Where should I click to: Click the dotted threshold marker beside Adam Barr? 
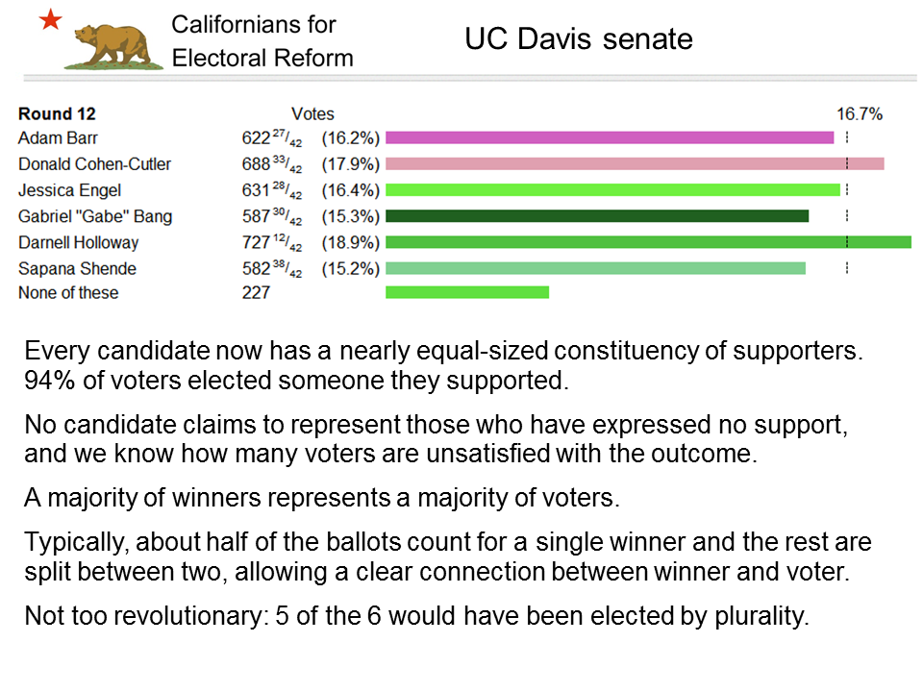point(846,137)
